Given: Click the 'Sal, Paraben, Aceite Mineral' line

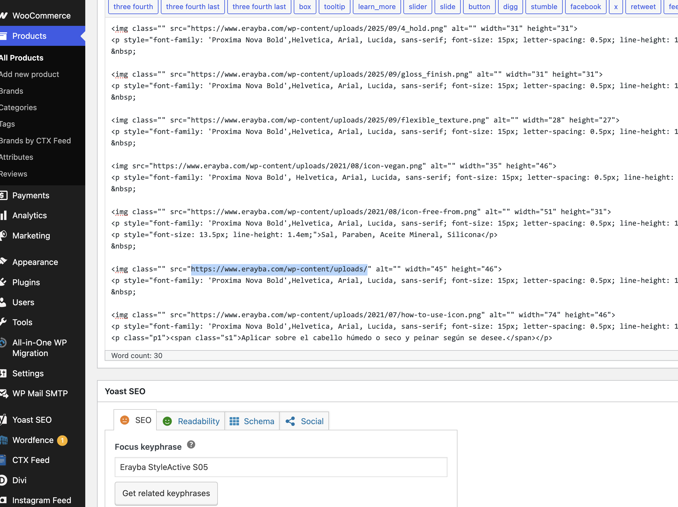Looking at the screenshot, I should click(x=304, y=235).
